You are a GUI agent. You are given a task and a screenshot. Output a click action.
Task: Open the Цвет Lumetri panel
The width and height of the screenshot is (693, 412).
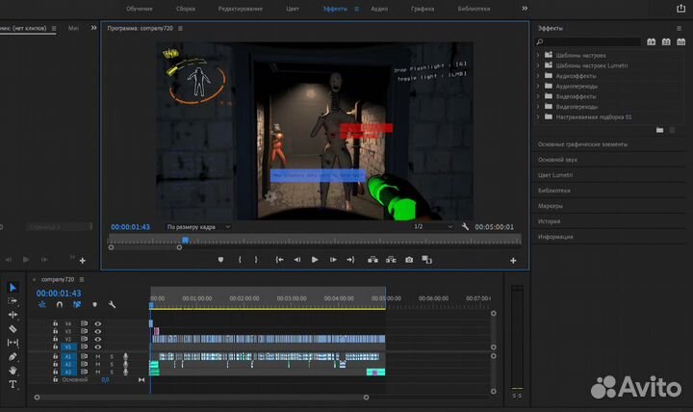[555, 175]
